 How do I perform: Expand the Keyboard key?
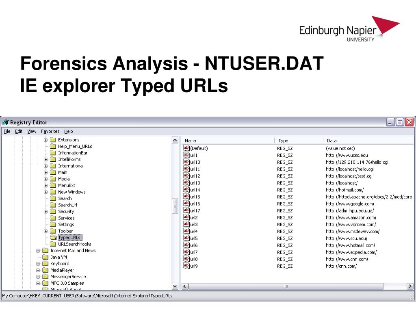(x=38, y=264)
